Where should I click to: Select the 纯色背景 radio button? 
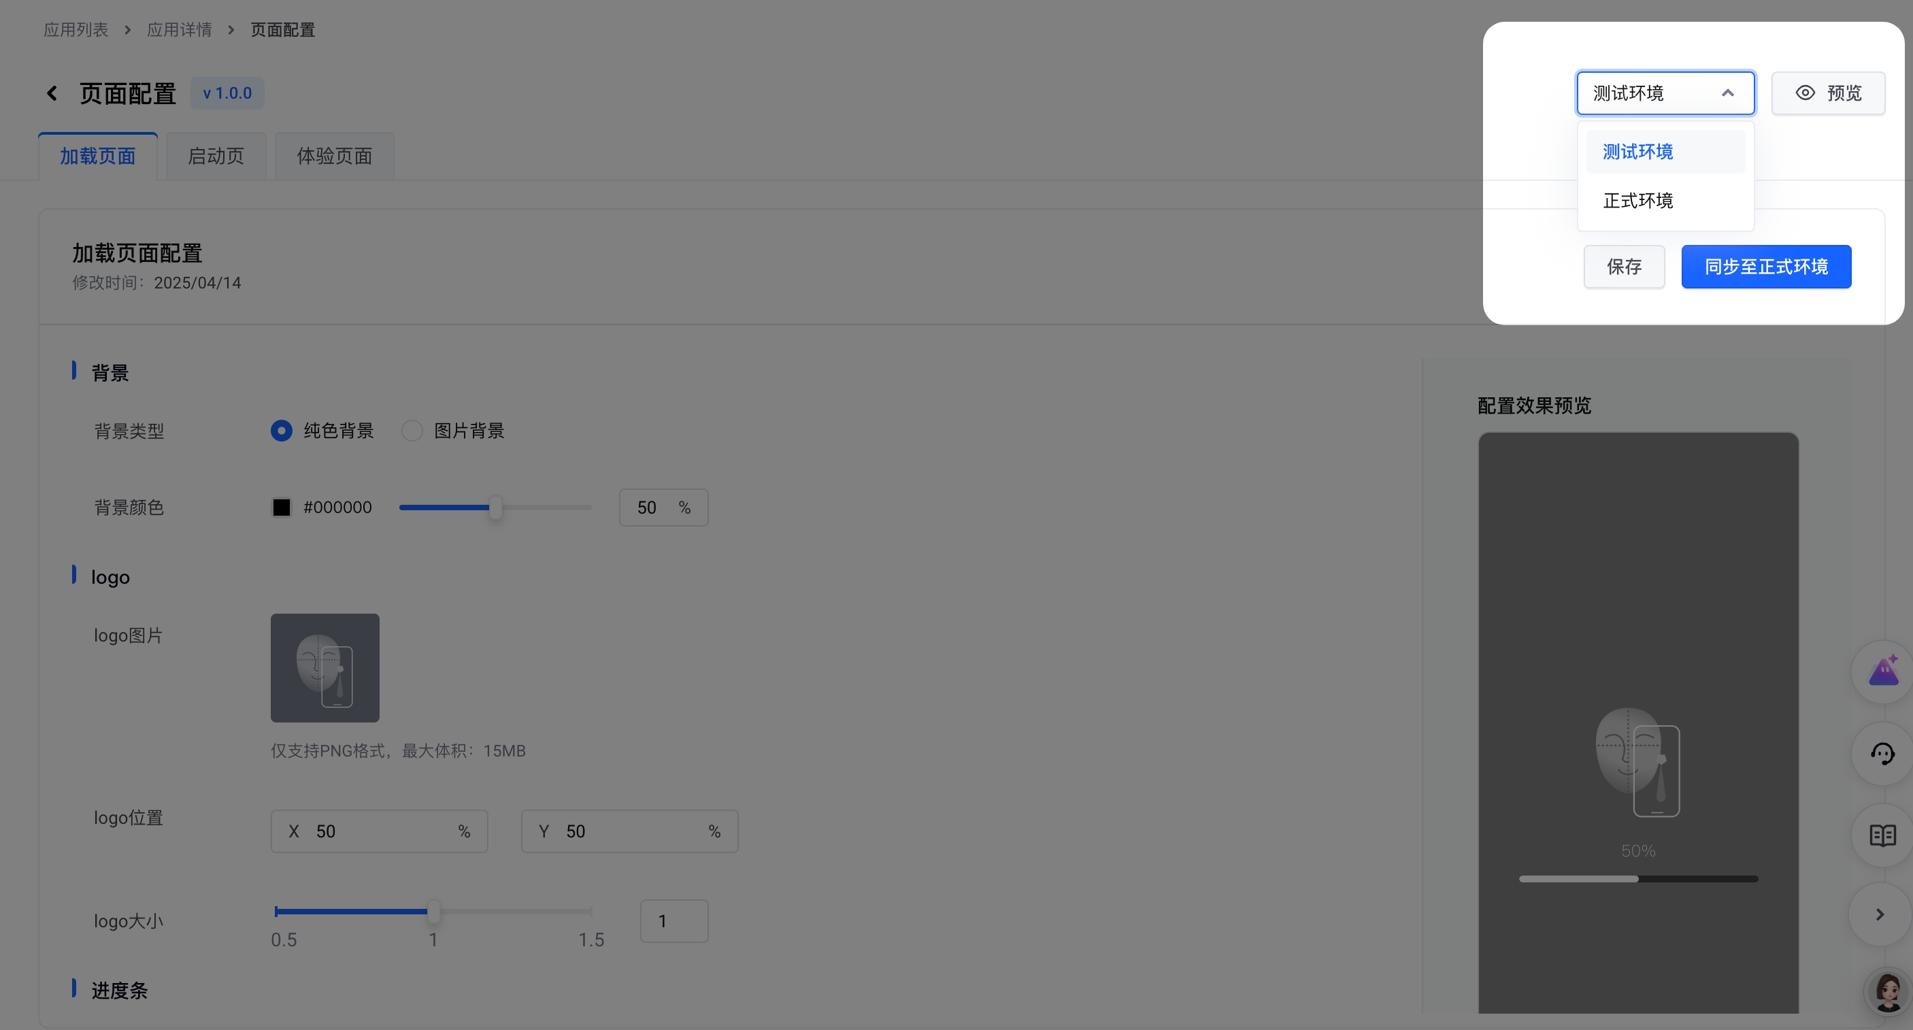282,431
